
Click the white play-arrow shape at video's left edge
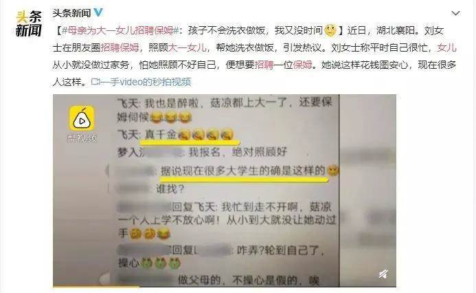[104, 278]
